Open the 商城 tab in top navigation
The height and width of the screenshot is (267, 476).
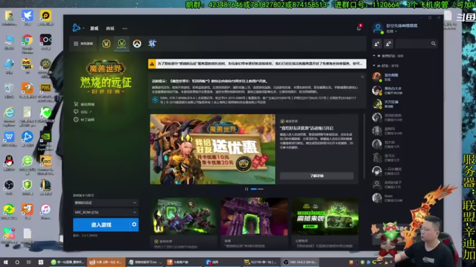point(110,28)
